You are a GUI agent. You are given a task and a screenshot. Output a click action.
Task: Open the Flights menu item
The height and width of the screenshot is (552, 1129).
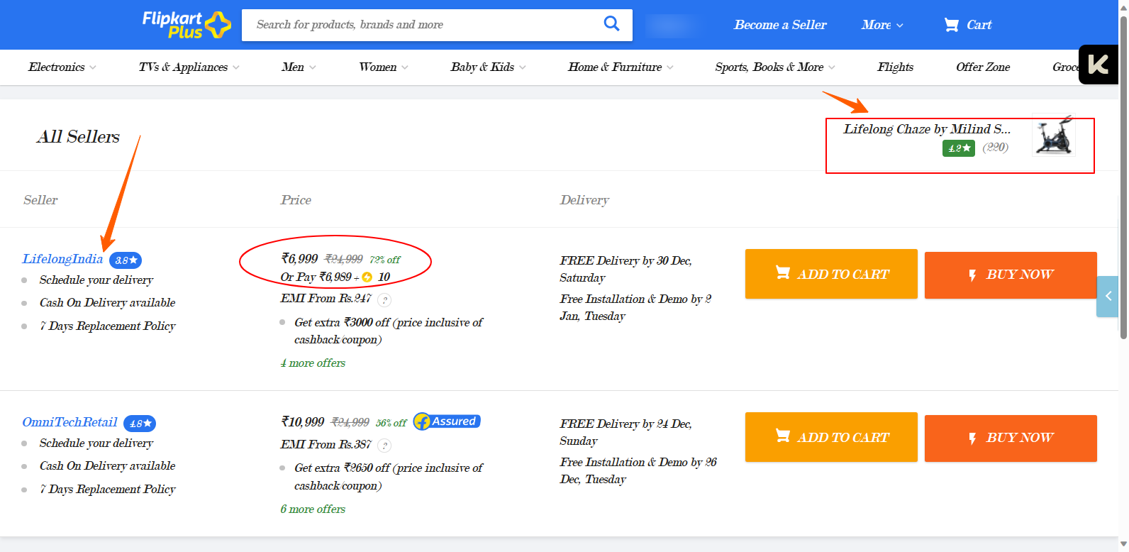coord(895,67)
